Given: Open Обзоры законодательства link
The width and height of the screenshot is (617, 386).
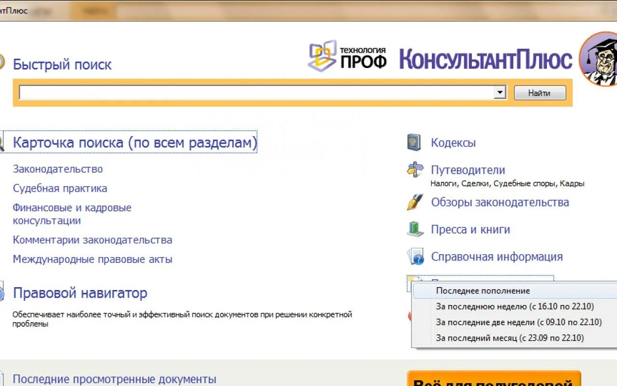Looking at the screenshot, I should pyautogui.click(x=500, y=202).
